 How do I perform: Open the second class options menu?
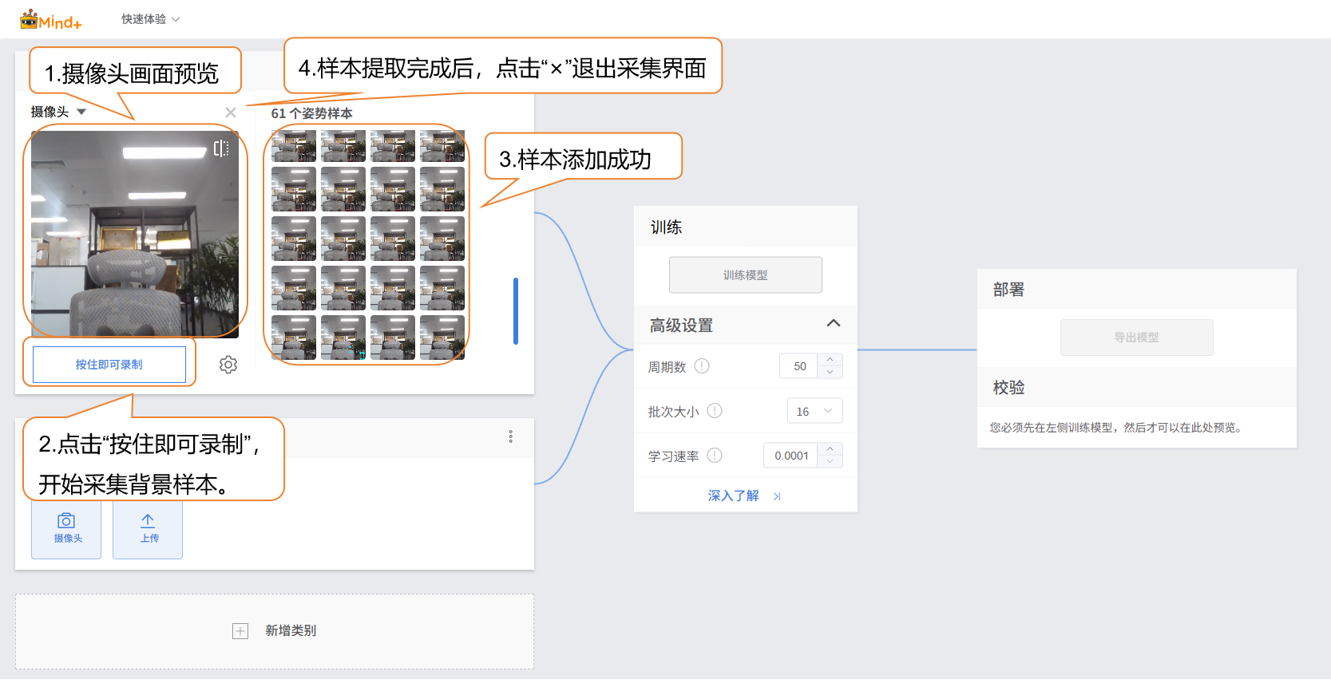[x=511, y=436]
